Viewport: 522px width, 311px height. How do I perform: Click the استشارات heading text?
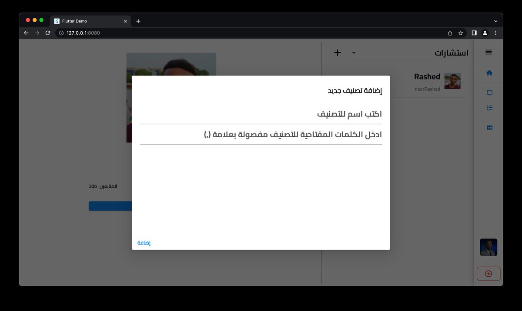point(452,53)
